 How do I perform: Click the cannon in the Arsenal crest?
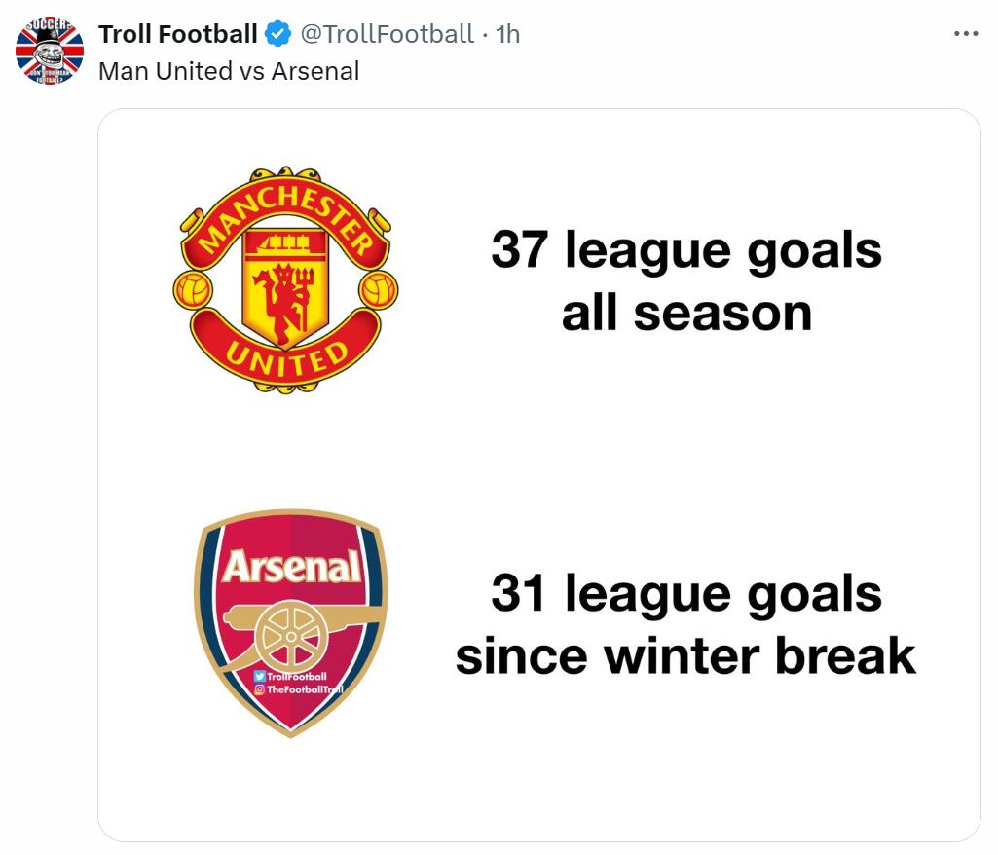(284, 628)
